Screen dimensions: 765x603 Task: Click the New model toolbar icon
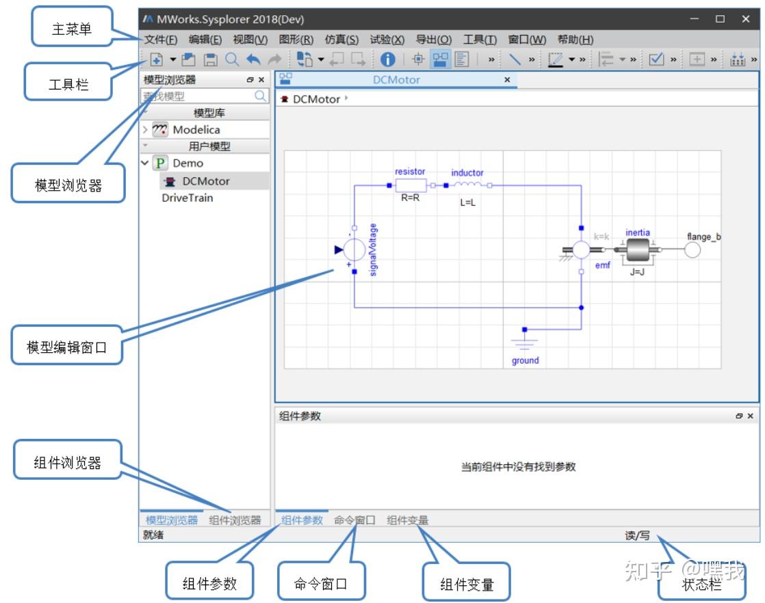tap(156, 59)
